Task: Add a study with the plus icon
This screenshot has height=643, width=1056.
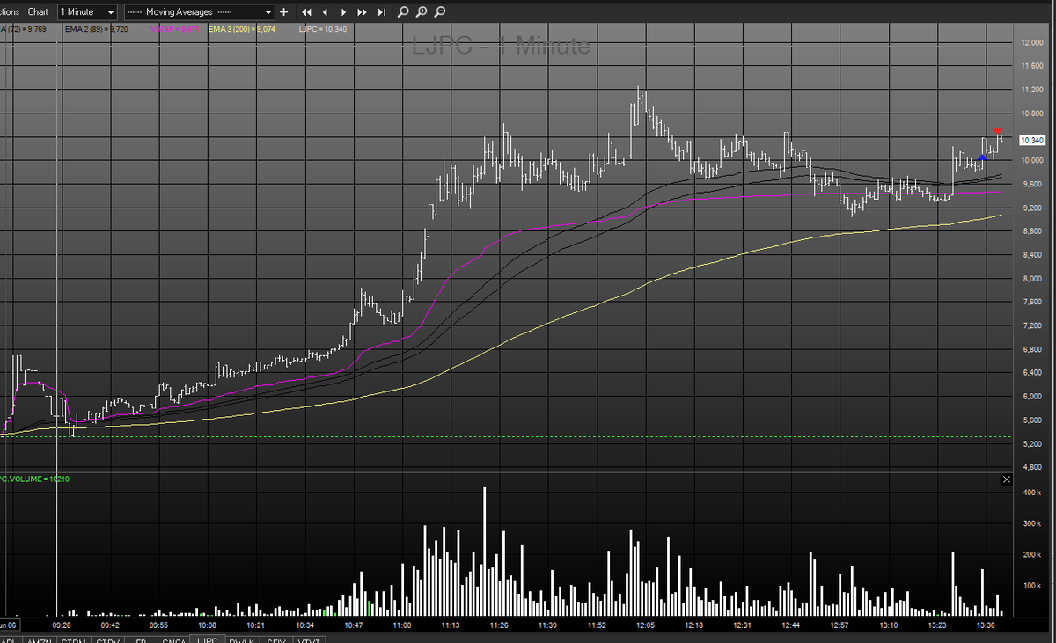Action: pos(283,12)
